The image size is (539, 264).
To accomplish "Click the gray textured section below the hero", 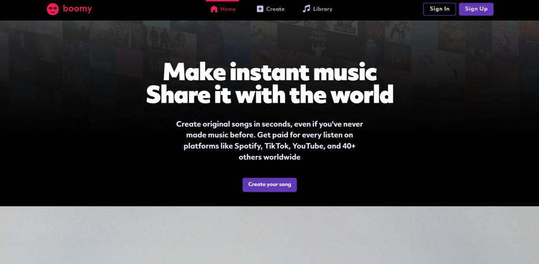I will coord(269,235).
